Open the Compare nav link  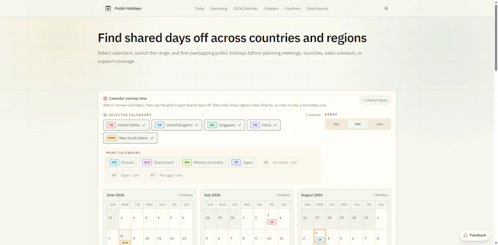[x=271, y=9]
